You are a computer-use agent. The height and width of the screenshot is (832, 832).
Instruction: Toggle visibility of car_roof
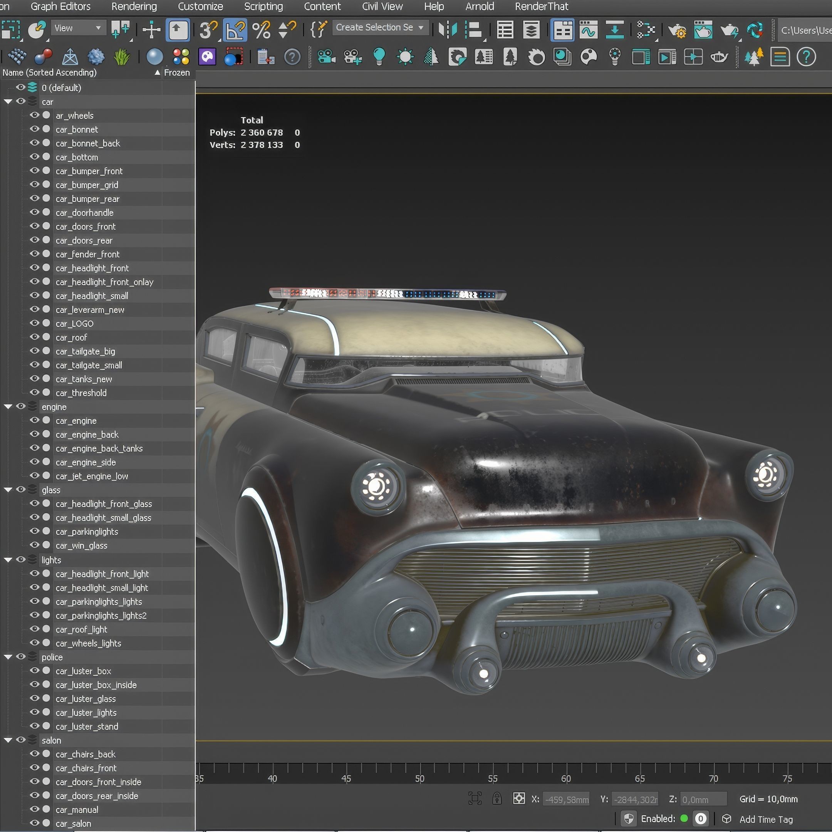(35, 337)
